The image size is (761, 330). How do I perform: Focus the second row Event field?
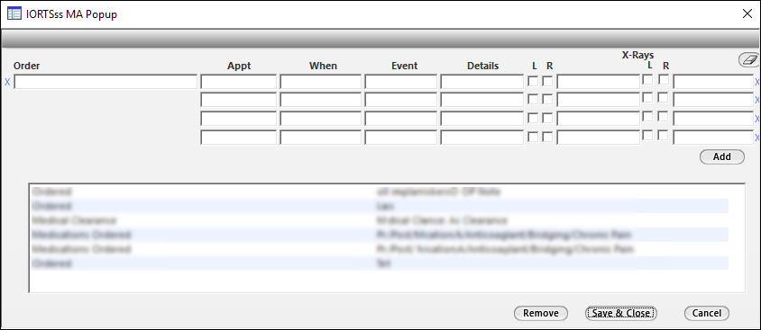coord(401,100)
